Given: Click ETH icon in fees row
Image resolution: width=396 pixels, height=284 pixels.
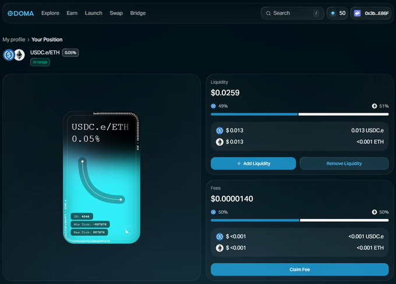Looking at the screenshot, I should [220, 248].
